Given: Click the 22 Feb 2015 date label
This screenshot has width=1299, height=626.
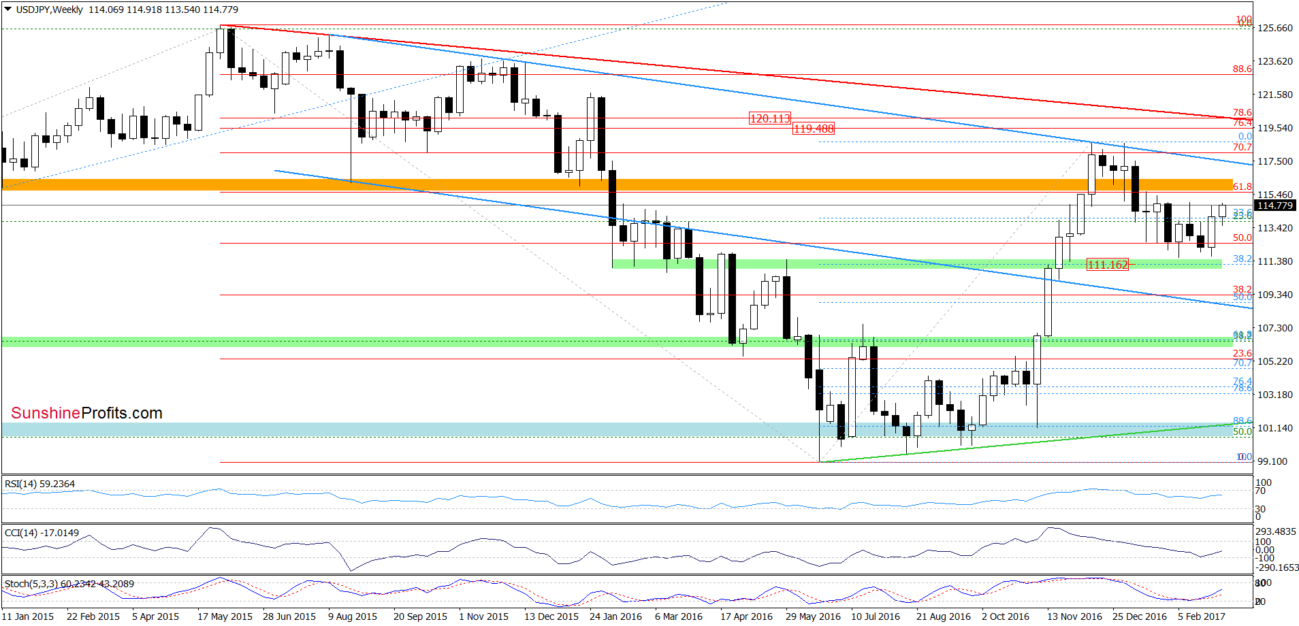Looking at the screenshot, I should pos(93,616).
